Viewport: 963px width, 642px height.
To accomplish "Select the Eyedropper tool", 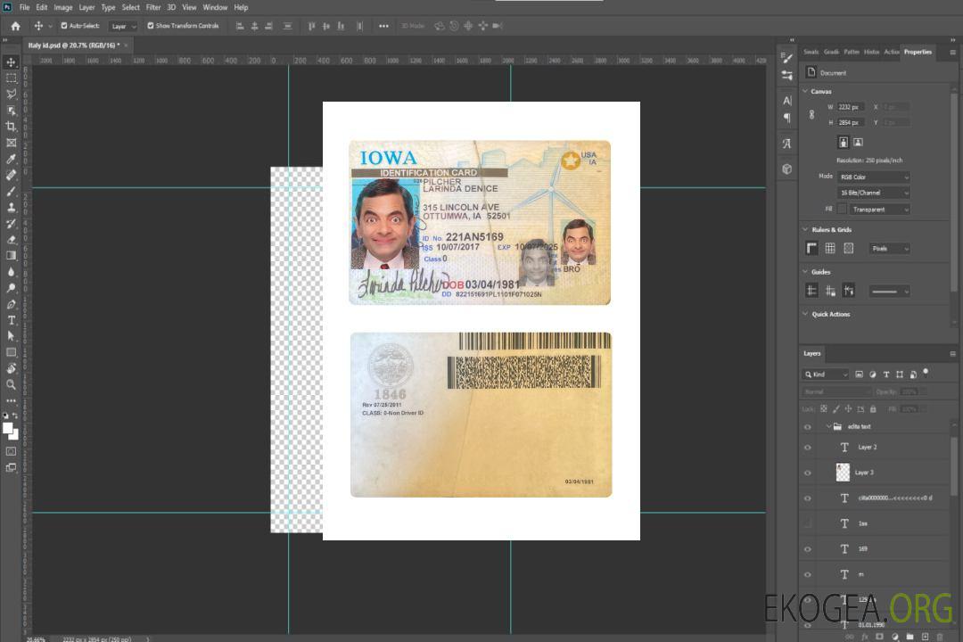I will click(x=12, y=159).
